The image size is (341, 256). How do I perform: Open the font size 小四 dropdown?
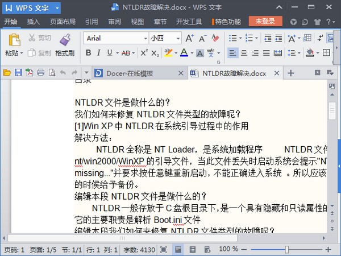click(178, 39)
